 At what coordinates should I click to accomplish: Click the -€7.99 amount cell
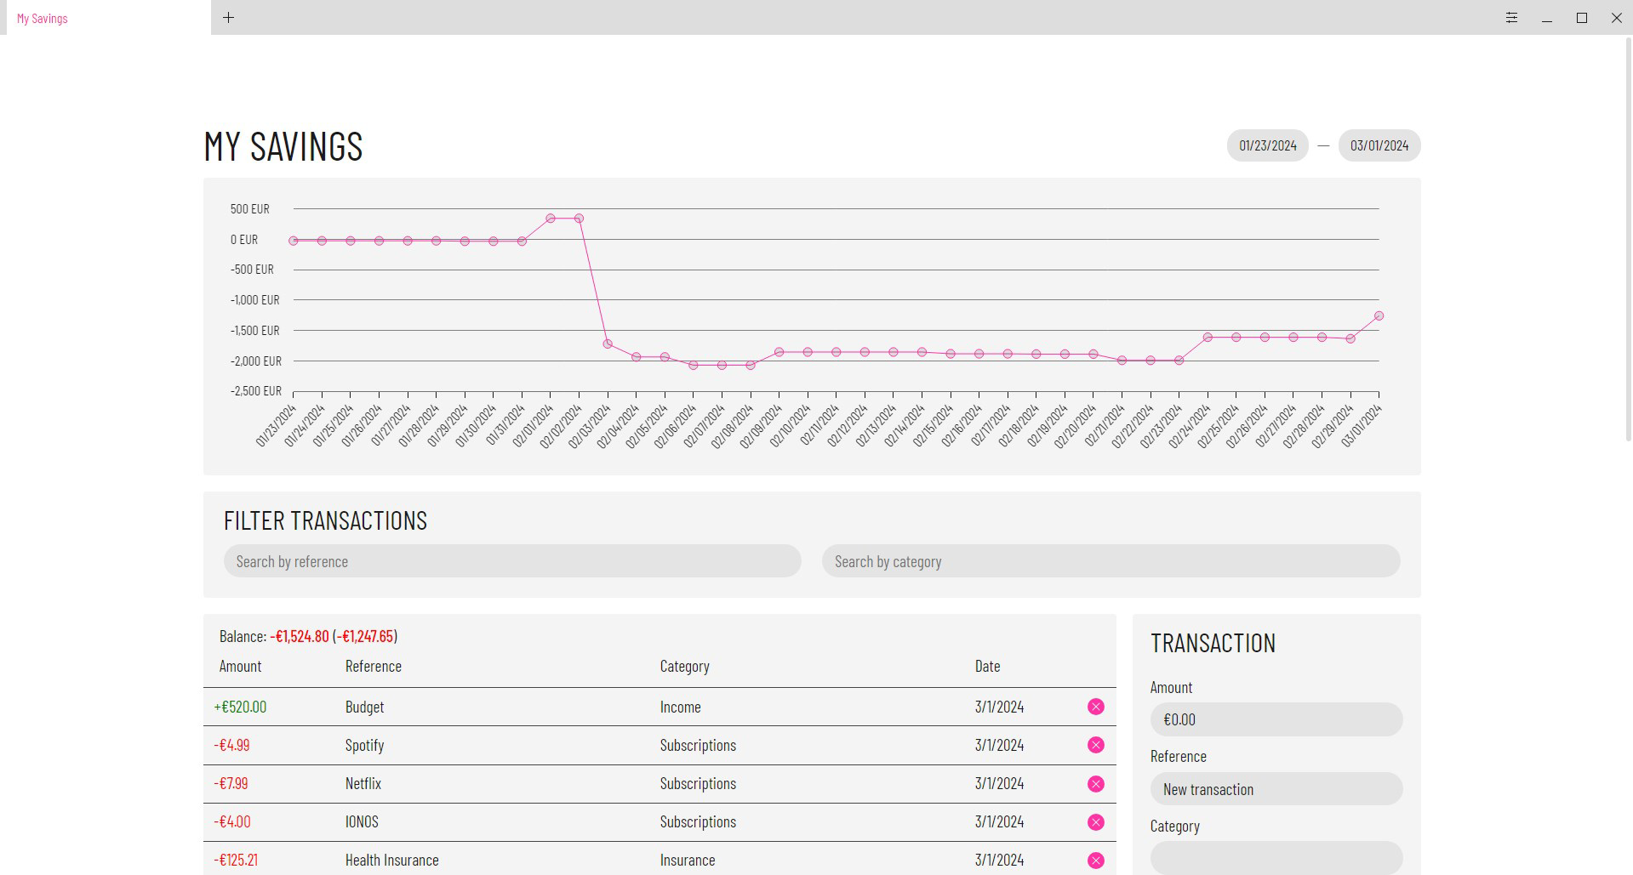click(x=231, y=783)
